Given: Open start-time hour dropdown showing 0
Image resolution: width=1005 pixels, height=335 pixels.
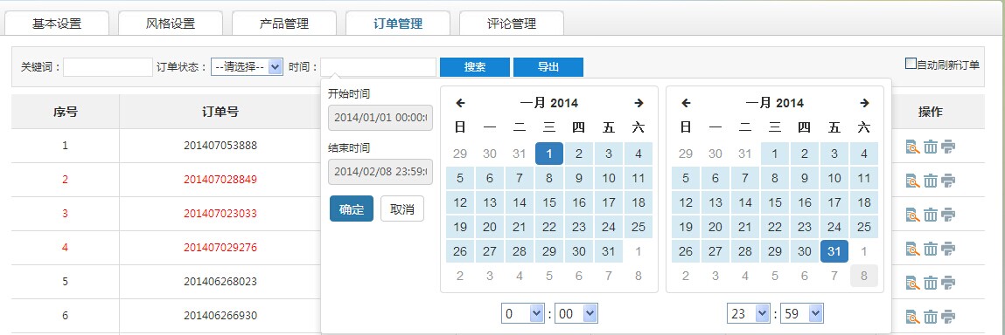Looking at the screenshot, I should 522,313.
